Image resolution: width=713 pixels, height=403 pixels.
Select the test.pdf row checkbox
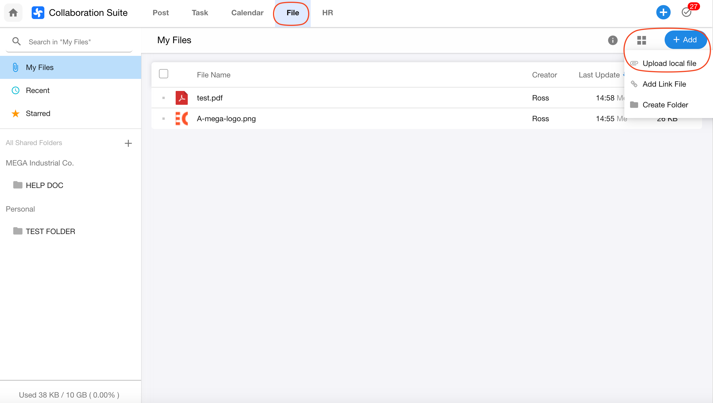point(164,98)
